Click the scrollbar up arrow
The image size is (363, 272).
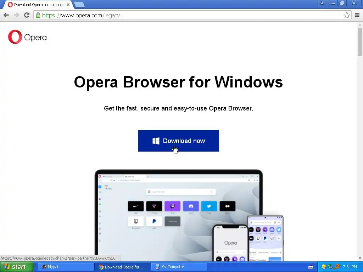360,24
